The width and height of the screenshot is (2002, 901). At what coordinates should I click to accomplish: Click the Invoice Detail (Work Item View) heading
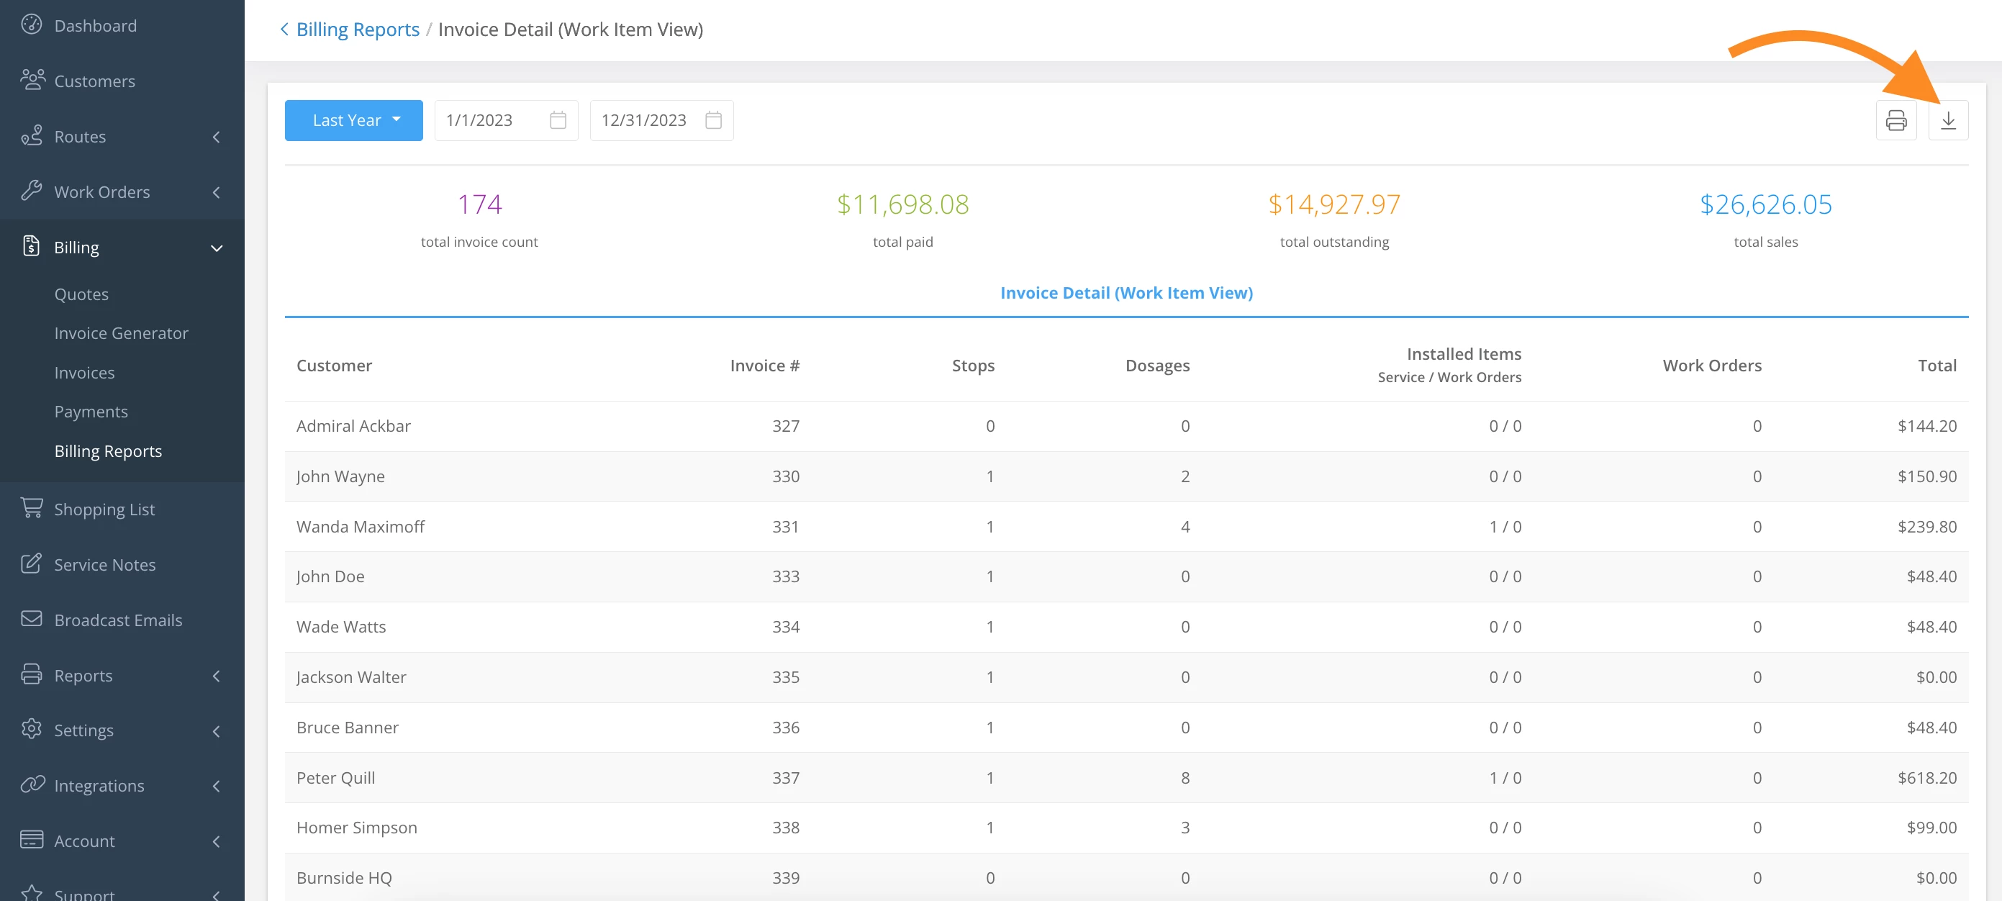[x=1125, y=293]
